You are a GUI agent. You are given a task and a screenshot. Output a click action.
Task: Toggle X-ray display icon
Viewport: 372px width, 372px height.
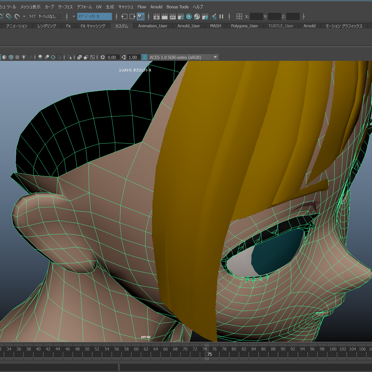pos(80,57)
